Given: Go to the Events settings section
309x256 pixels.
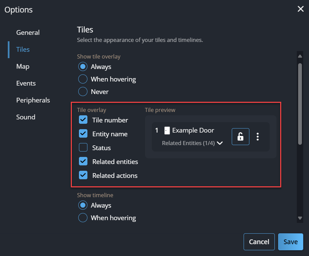Looking at the screenshot, I should tap(26, 83).
